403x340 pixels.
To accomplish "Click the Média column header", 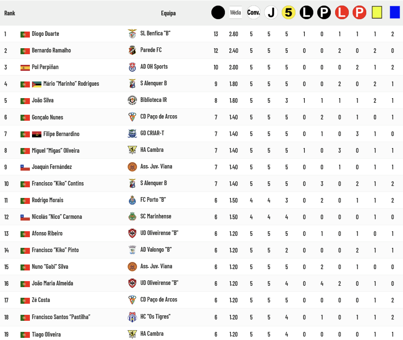I will pos(236,12).
